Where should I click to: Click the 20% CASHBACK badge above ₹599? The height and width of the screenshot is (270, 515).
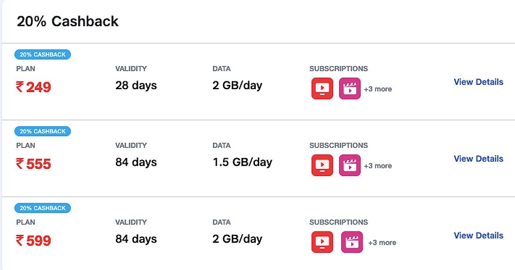point(42,208)
